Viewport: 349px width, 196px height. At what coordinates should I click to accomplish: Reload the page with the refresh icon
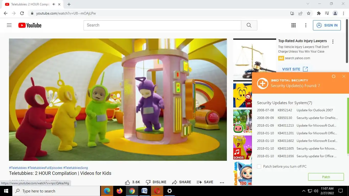point(22,13)
